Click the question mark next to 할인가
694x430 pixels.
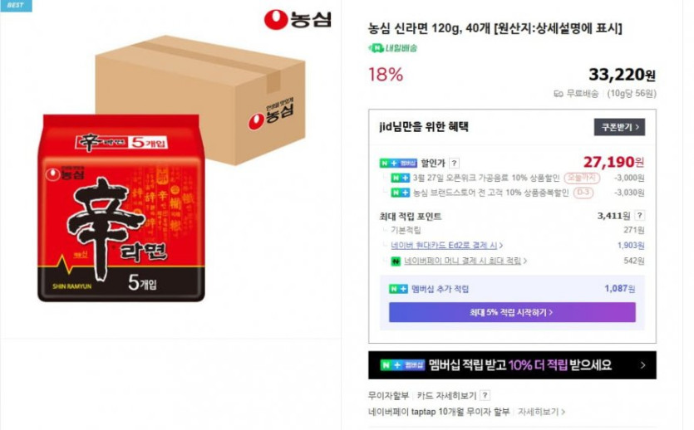[454, 163]
